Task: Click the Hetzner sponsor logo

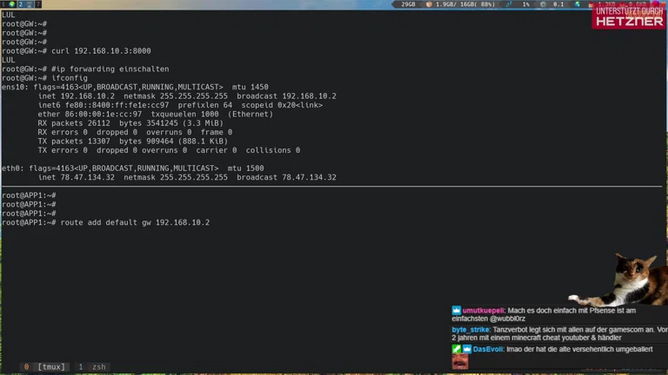Action: tap(629, 17)
